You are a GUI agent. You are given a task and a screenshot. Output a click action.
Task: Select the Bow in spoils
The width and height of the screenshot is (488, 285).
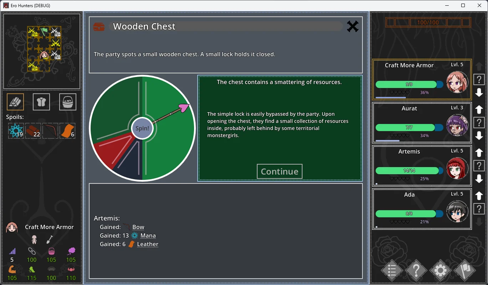point(50,131)
